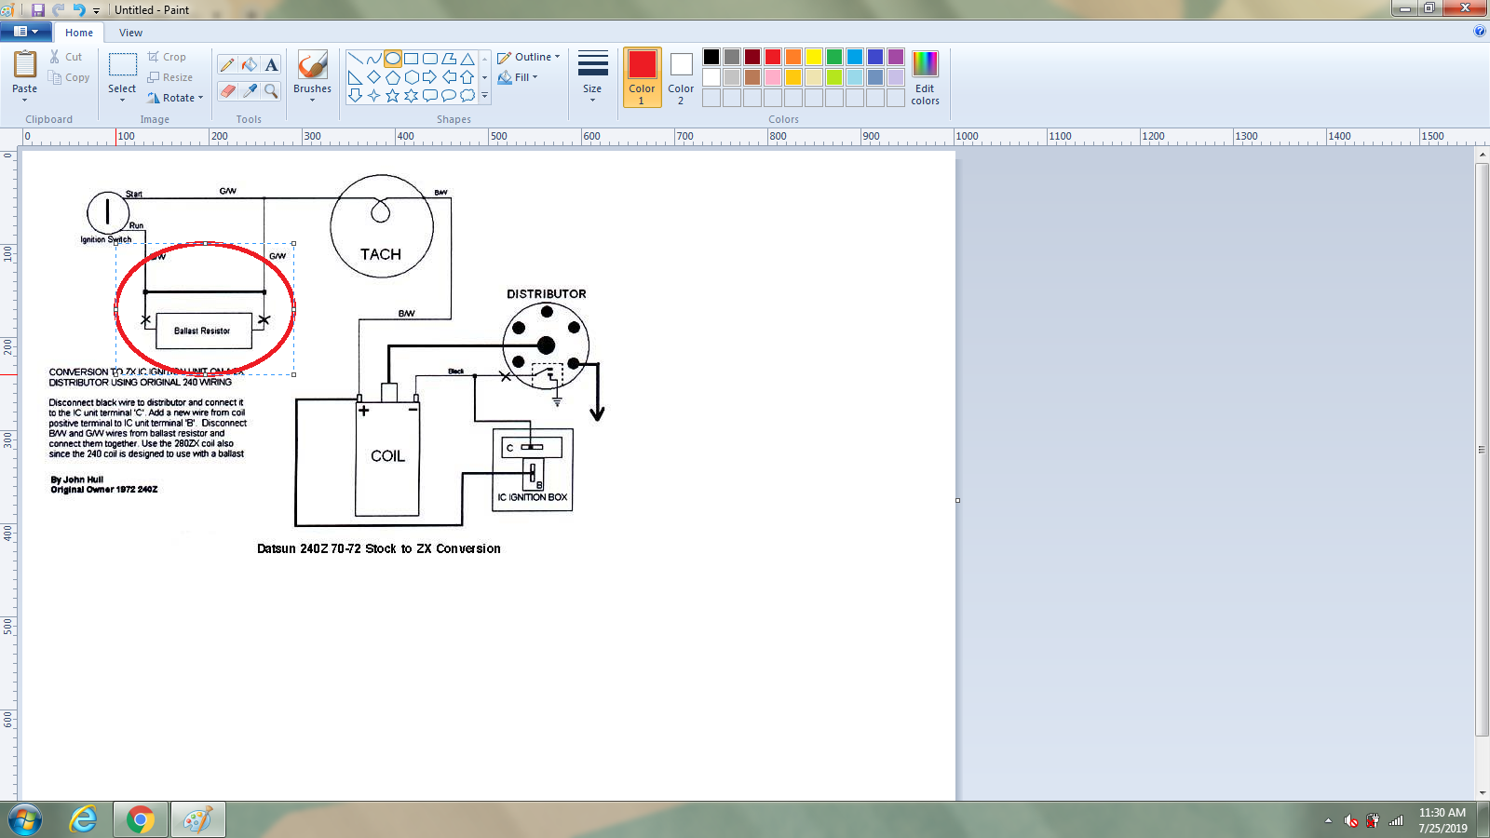The height and width of the screenshot is (838, 1490).
Task: Pick the purple color swatch
Action: tap(896, 57)
